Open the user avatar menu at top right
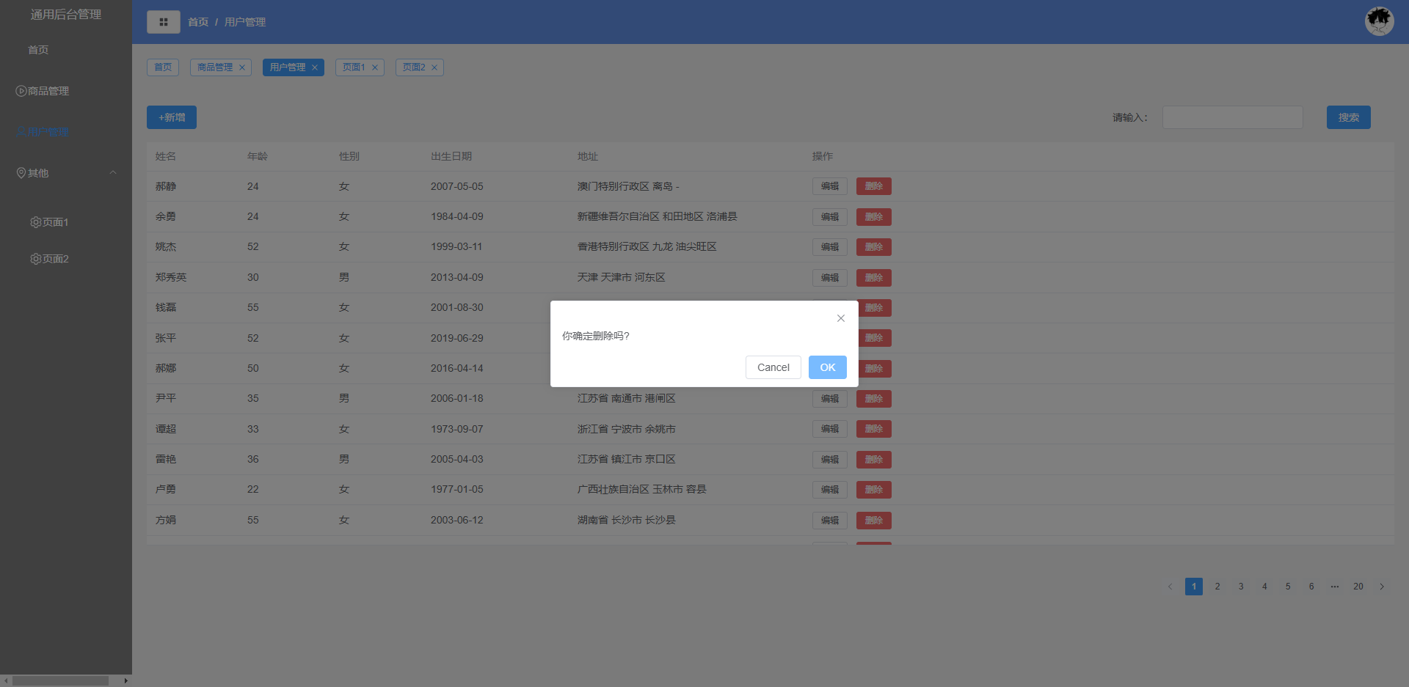This screenshot has height=687, width=1409. pyautogui.click(x=1379, y=21)
